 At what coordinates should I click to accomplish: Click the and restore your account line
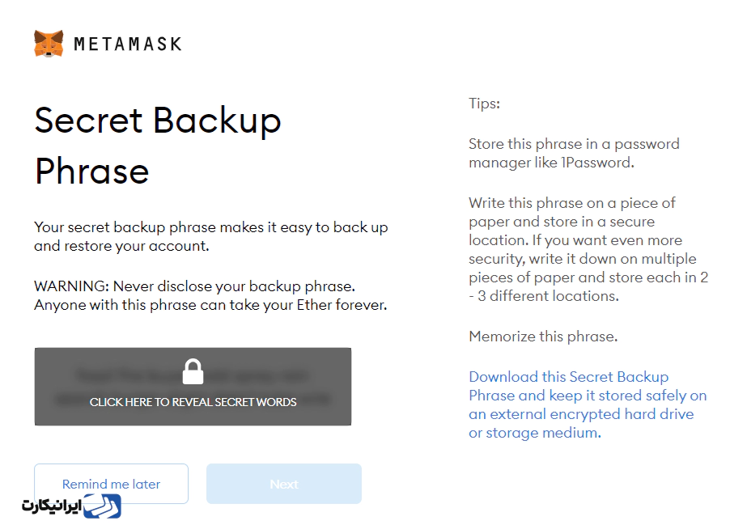(x=121, y=246)
